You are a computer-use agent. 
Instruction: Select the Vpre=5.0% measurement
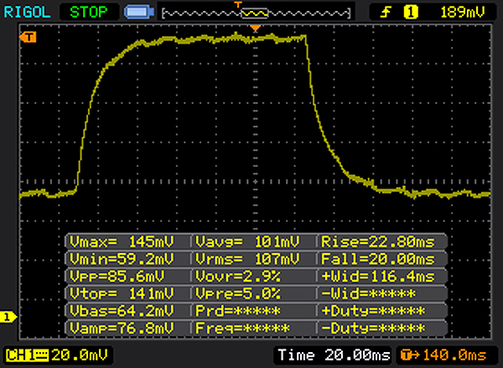point(254,293)
